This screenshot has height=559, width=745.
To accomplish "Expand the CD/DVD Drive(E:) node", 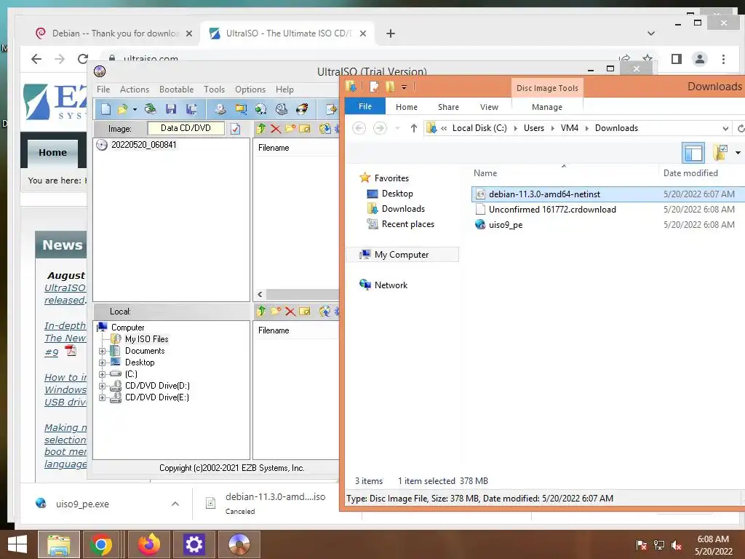I will point(102,397).
